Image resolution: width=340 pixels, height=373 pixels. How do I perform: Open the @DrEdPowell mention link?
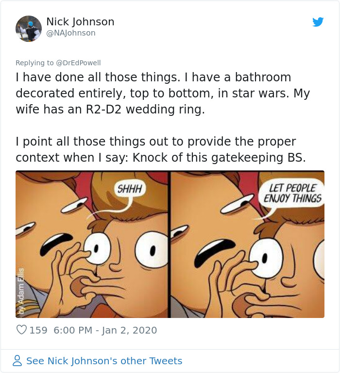(78, 63)
